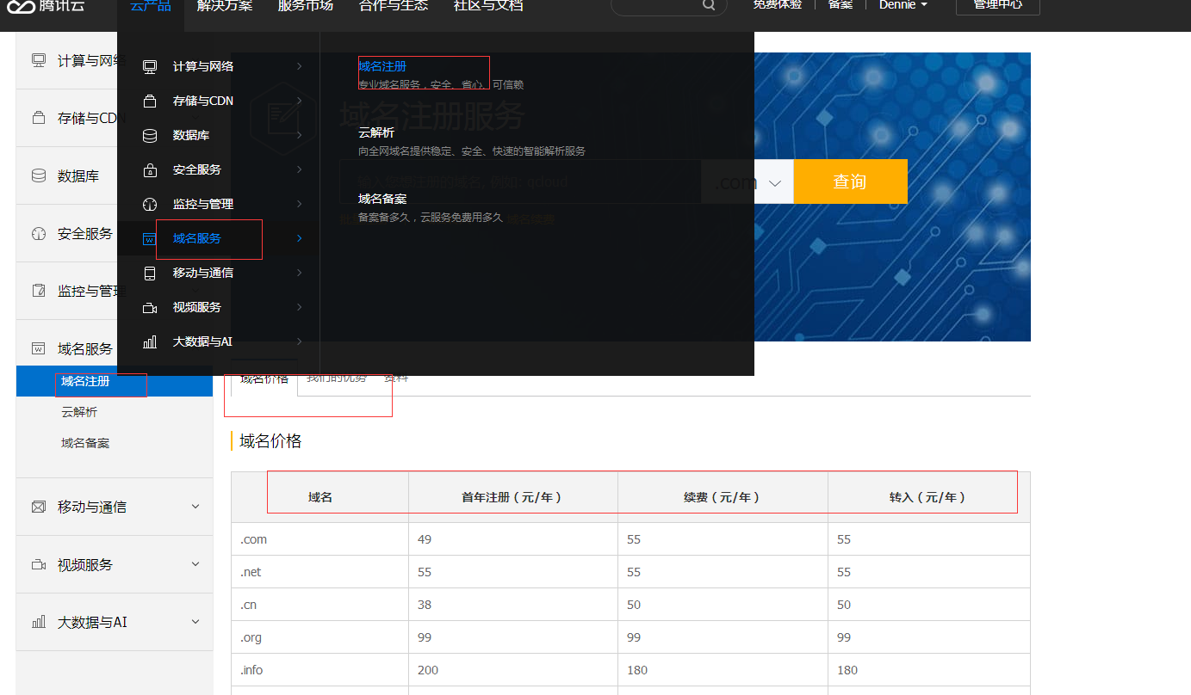This screenshot has height=695, width=1191.
Task: Expand 存储与CDN arrow in dark dropdown menu
Action: (x=299, y=101)
